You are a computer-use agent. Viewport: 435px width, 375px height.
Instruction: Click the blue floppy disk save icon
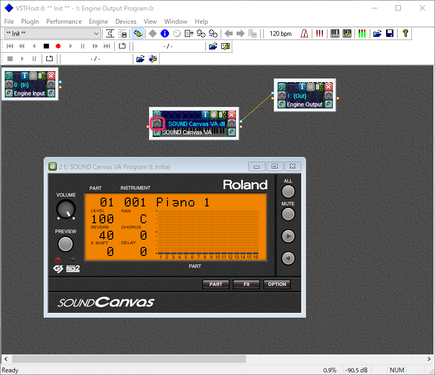tap(390, 34)
